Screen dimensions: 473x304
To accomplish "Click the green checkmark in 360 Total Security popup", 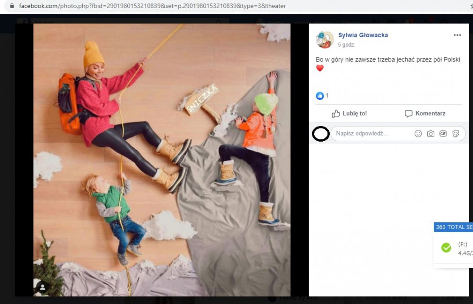I will coord(446,248).
